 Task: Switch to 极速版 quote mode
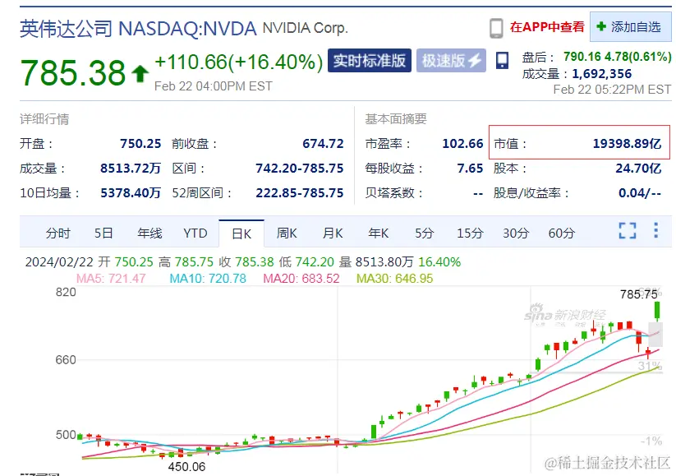tap(451, 60)
